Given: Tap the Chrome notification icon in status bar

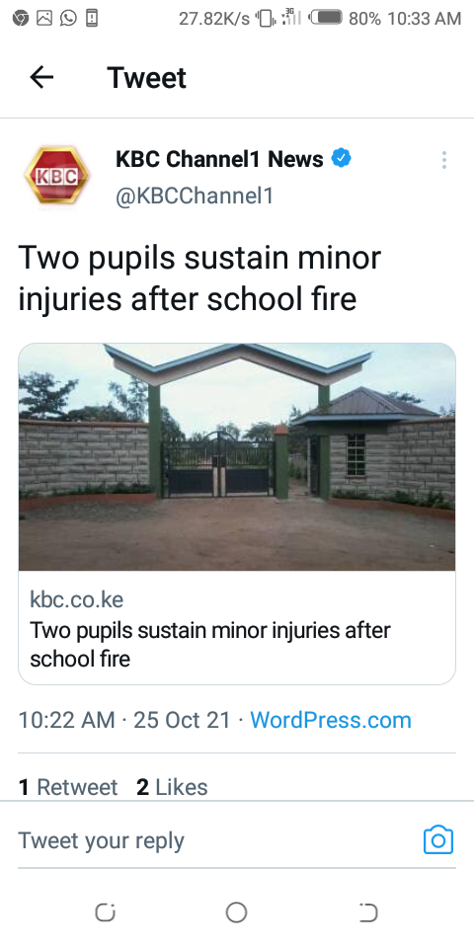Looking at the screenshot, I should point(21,18).
